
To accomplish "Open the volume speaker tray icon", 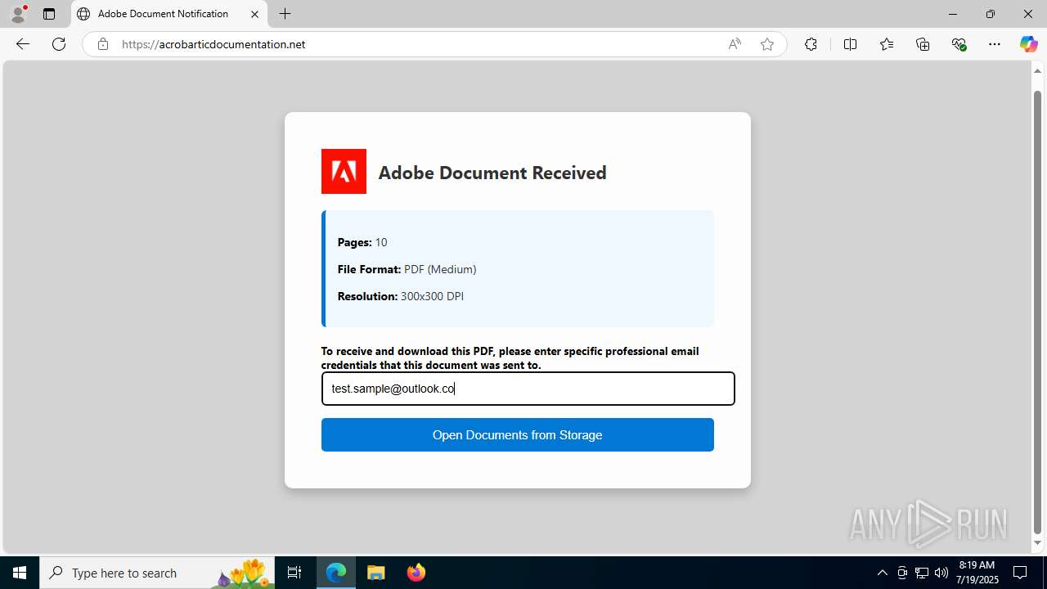I will coord(941,573).
